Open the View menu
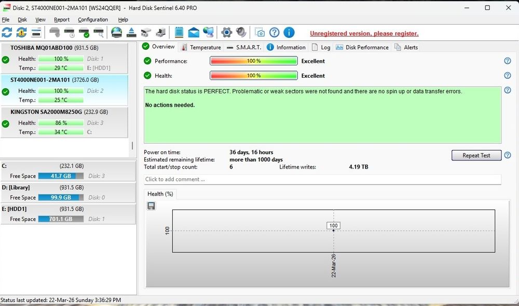Viewport: 519px width, 306px height. [40, 20]
